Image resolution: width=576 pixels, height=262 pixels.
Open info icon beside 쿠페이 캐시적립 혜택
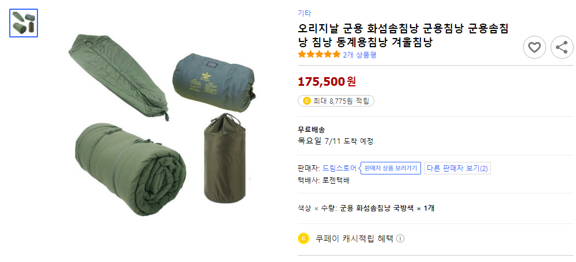pyautogui.click(x=400, y=238)
